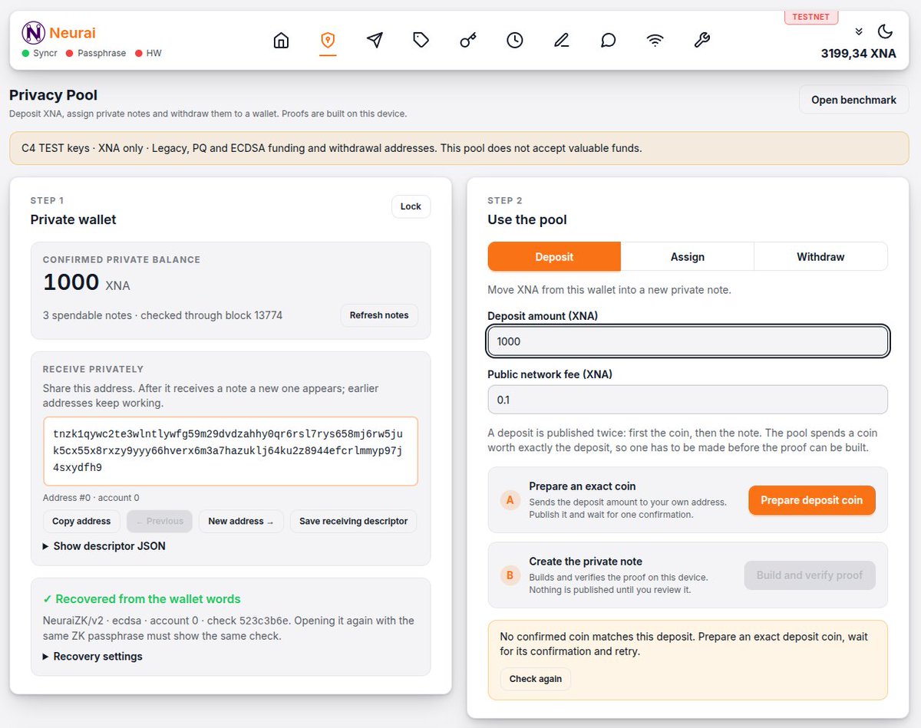This screenshot has width=921, height=728.
Task: Open the Wi-Fi network icon
Action: (655, 41)
